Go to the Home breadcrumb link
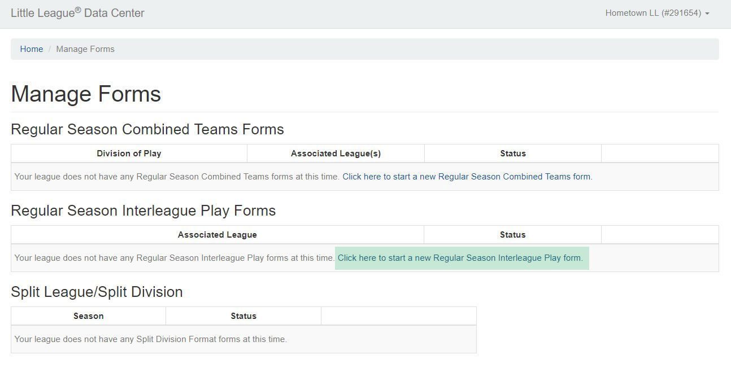The image size is (731, 368). [x=32, y=49]
